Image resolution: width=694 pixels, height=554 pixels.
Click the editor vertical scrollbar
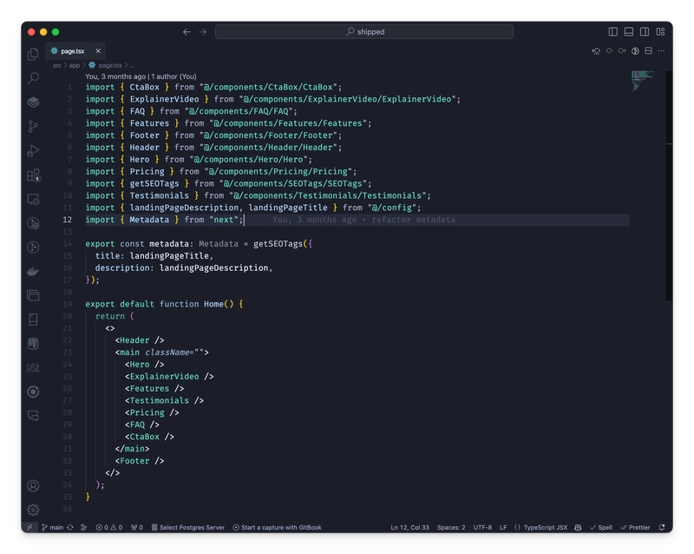pyautogui.click(x=669, y=186)
